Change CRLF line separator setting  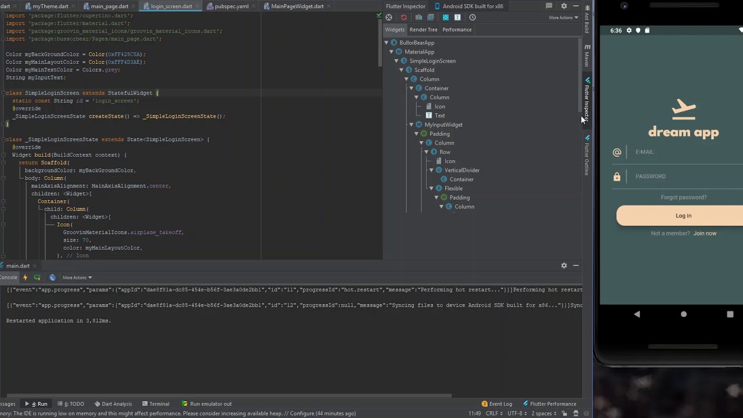[x=495, y=413]
